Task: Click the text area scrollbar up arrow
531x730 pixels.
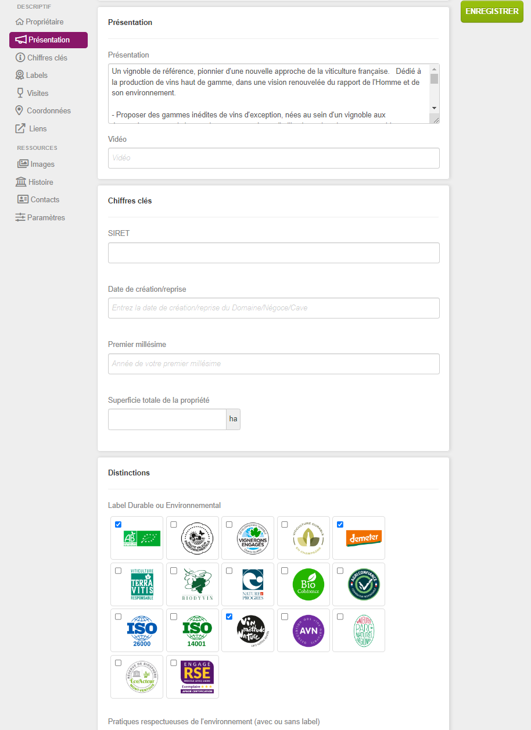Action: pyautogui.click(x=434, y=69)
